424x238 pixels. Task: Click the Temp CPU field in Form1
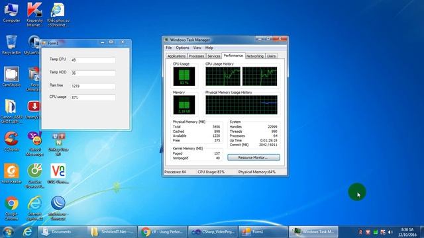coord(93,60)
